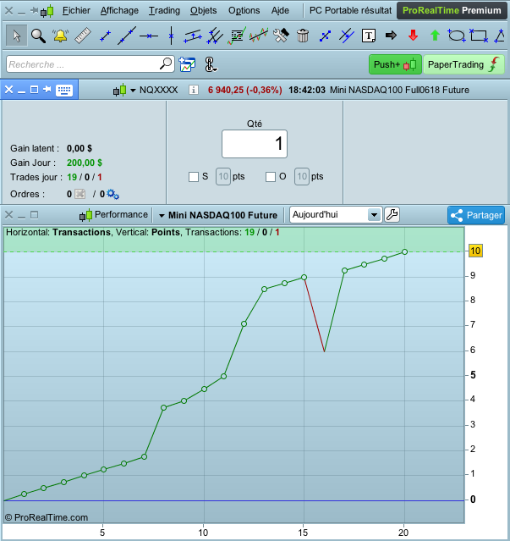Click the Push+ button
Viewport: 510px width, 541px height.
(x=395, y=64)
